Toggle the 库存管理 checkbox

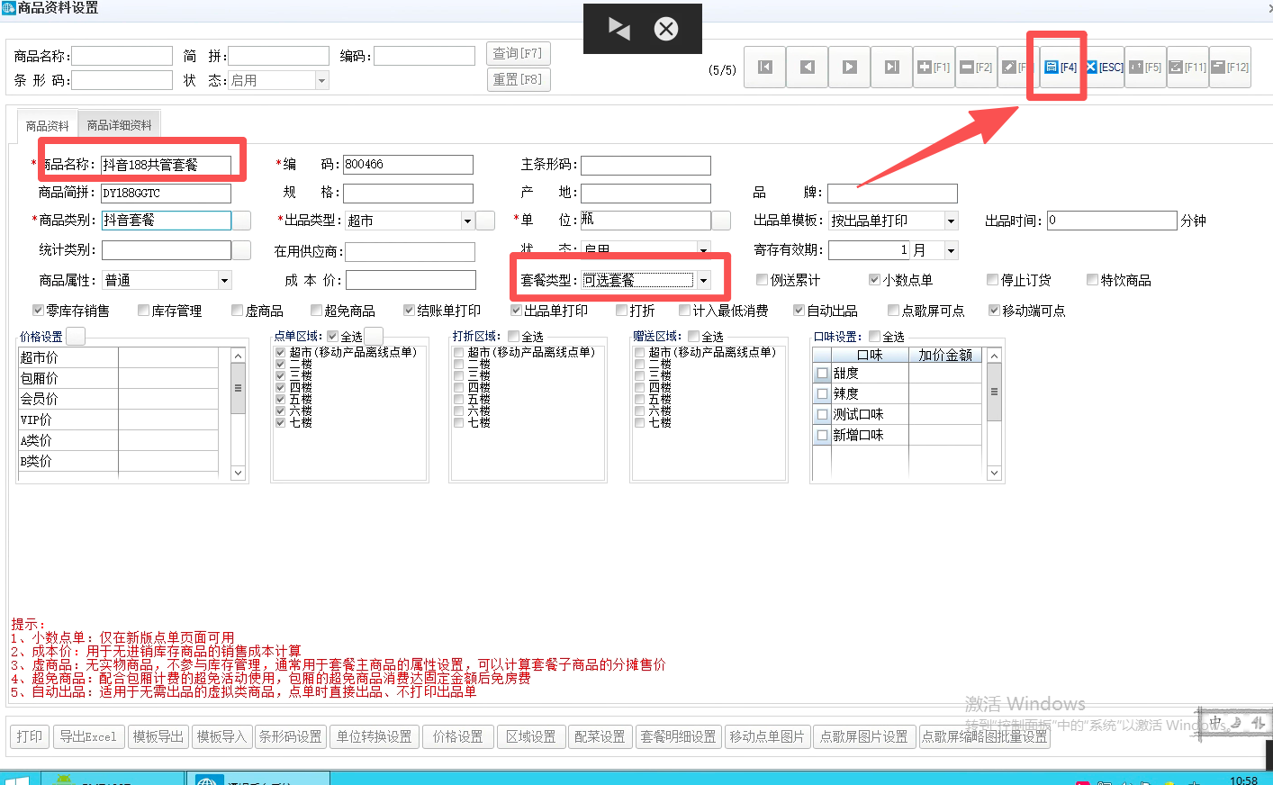(144, 311)
